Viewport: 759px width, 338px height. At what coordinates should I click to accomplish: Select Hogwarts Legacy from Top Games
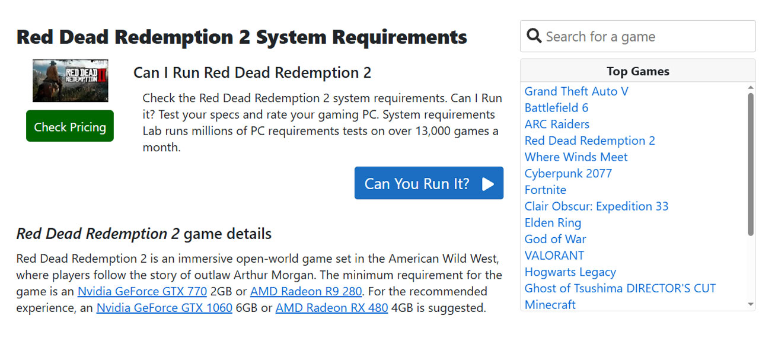[x=570, y=272]
